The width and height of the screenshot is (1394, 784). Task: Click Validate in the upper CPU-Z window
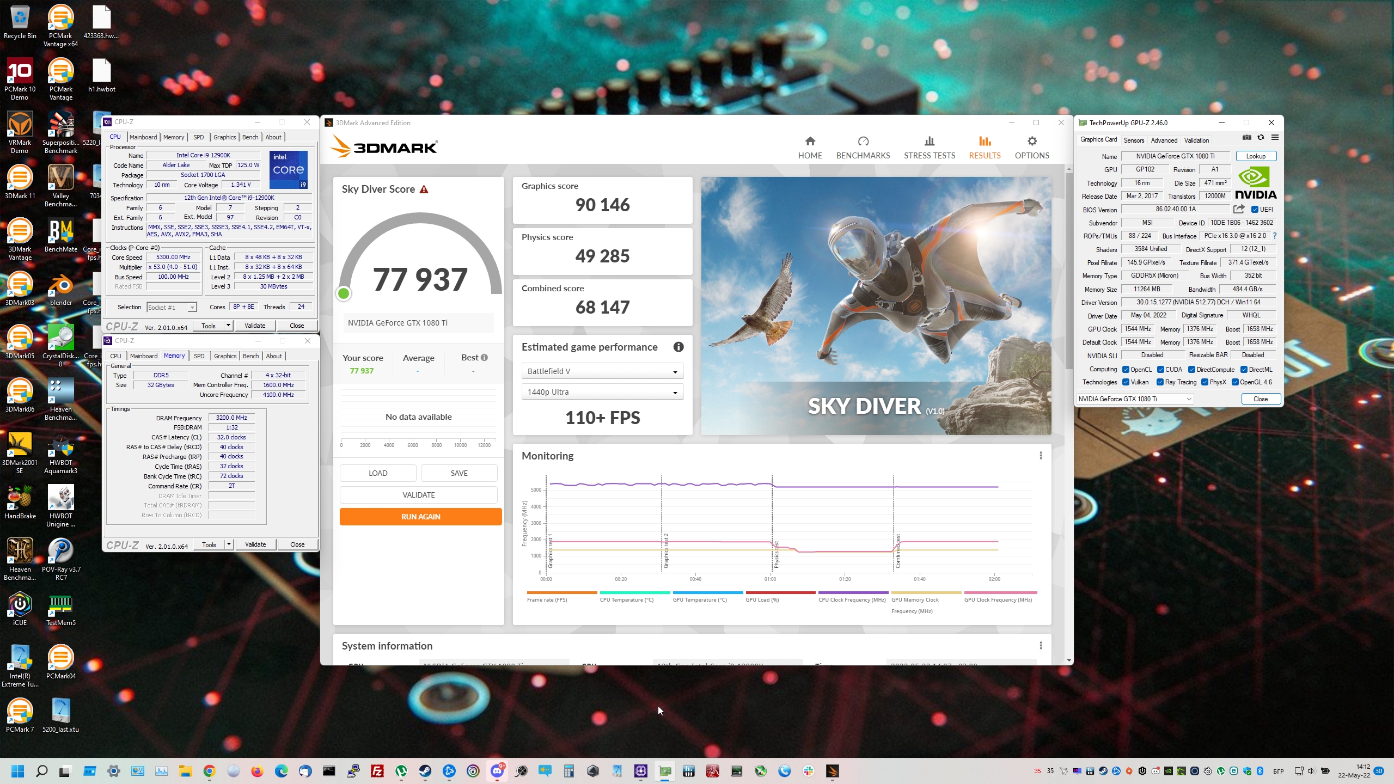pos(255,326)
